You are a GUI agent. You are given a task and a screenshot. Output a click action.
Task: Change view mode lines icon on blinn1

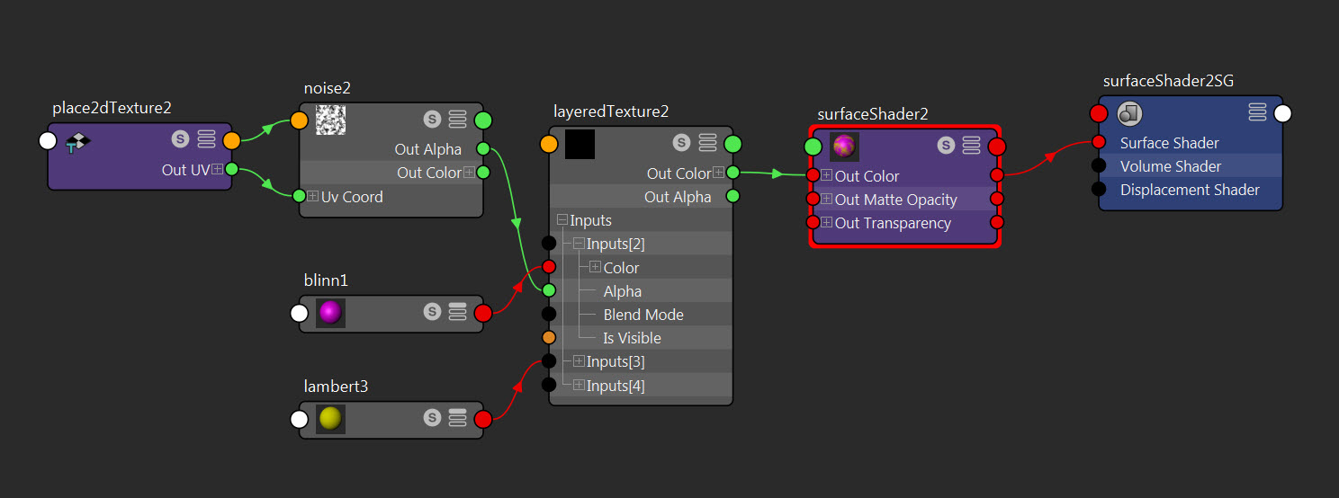coord(457,312)
